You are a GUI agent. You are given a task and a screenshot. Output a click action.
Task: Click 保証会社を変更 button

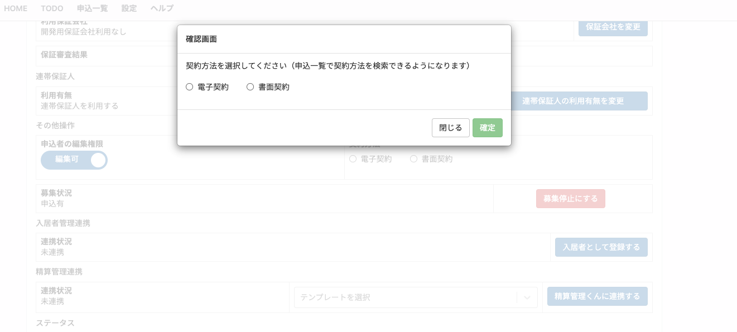[x=613, y=27]
